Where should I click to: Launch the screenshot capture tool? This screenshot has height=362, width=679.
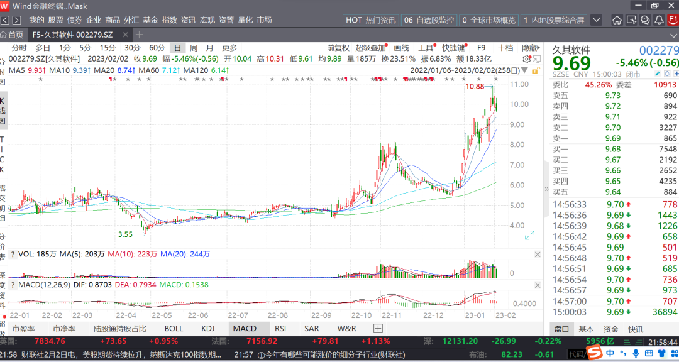tap(631, 20)
